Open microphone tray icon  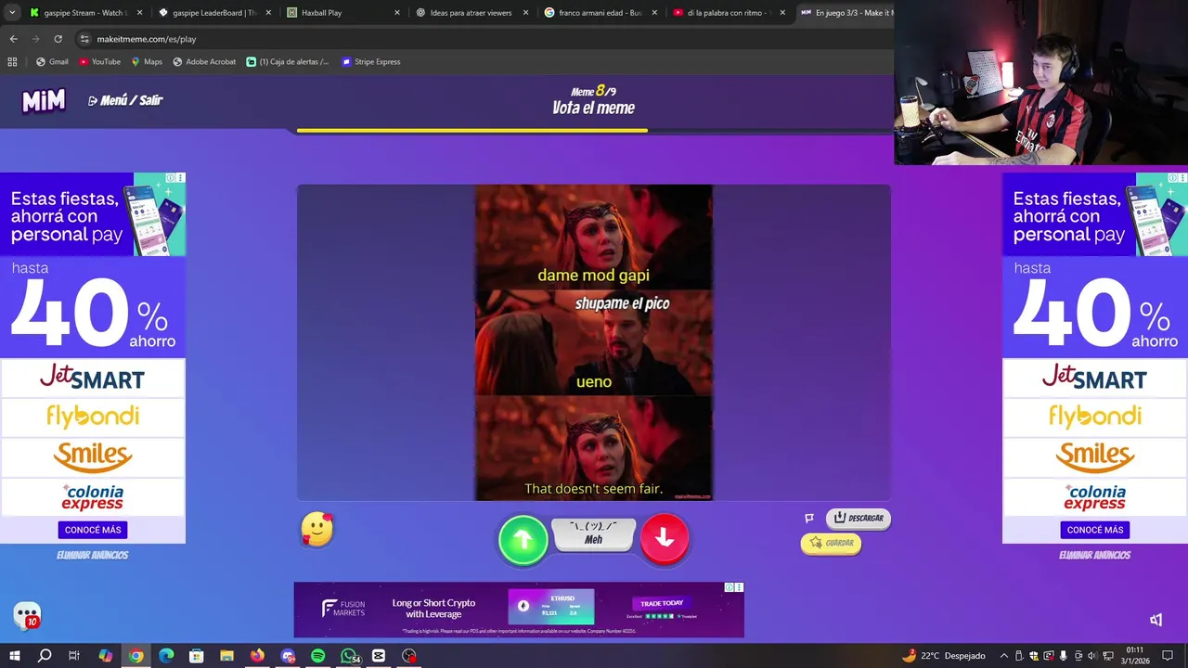(x=1063, y=656)
